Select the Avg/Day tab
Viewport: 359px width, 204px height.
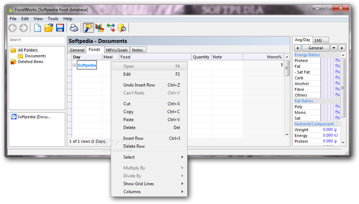click(x=303, y=40)
